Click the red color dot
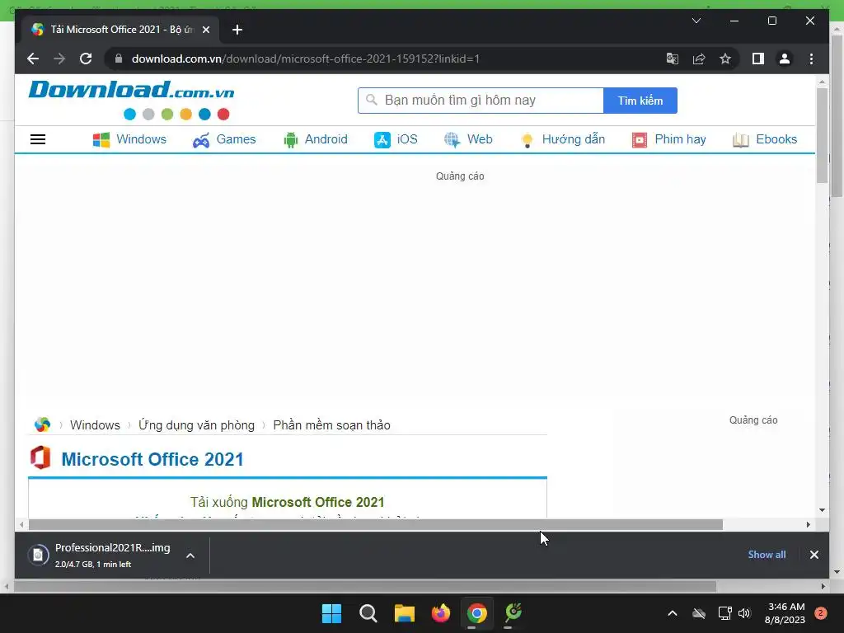 coord(223,114)
